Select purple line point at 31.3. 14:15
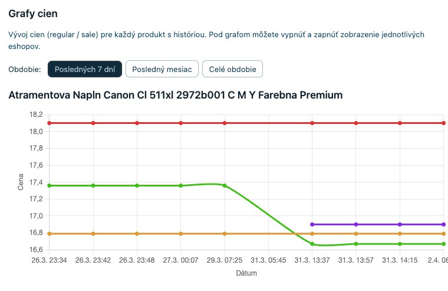Viewport: 448px width, 291px height. pyautogui.click(x=400, y=224)
